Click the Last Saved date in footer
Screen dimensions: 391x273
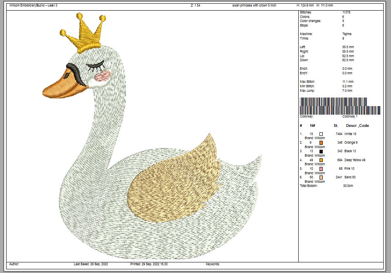point(89,264)
